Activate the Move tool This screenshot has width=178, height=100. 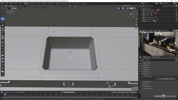point(3,19)
